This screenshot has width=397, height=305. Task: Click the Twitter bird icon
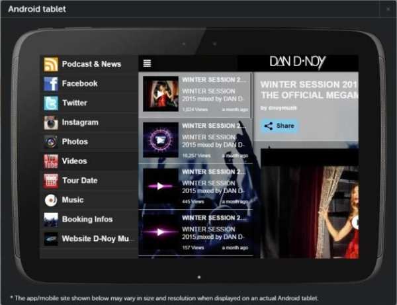(51, 103)
